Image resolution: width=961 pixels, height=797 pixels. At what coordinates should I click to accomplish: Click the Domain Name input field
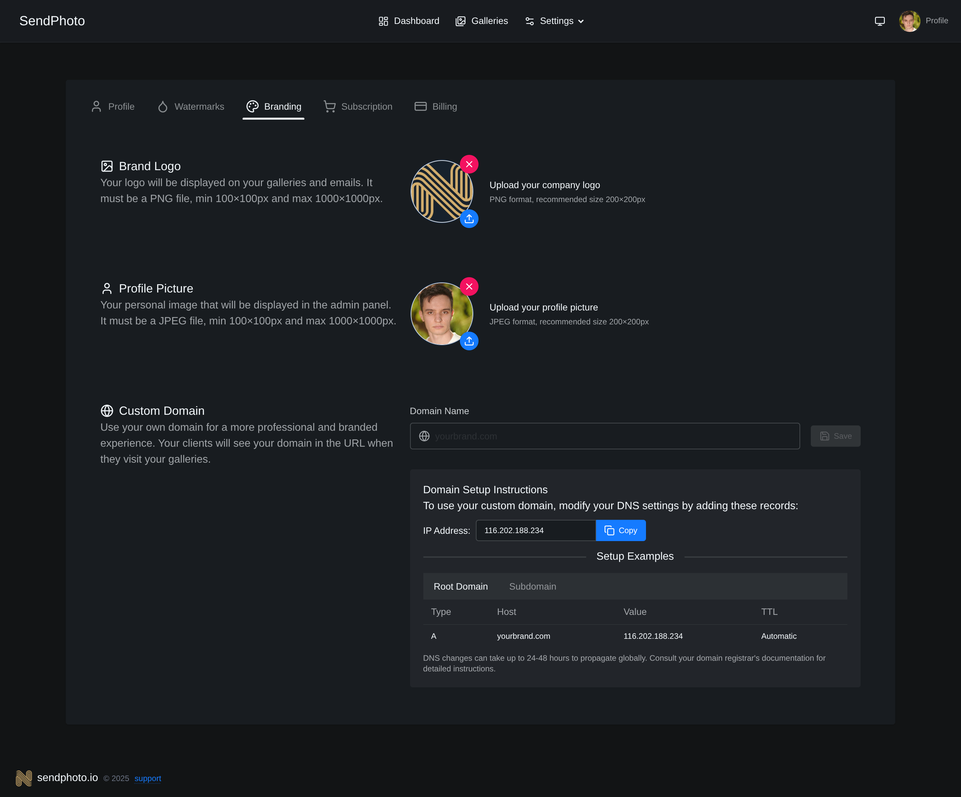pyautogui.click(x=613, y=436)
